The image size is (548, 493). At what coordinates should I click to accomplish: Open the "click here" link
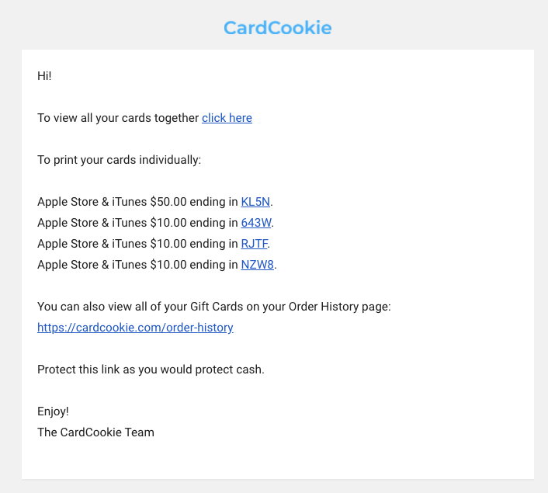click(227, 118)
